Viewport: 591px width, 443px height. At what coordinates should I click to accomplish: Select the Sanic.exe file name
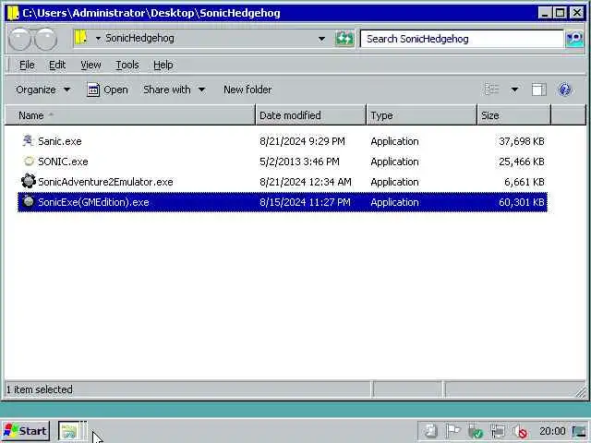[59, 141]
